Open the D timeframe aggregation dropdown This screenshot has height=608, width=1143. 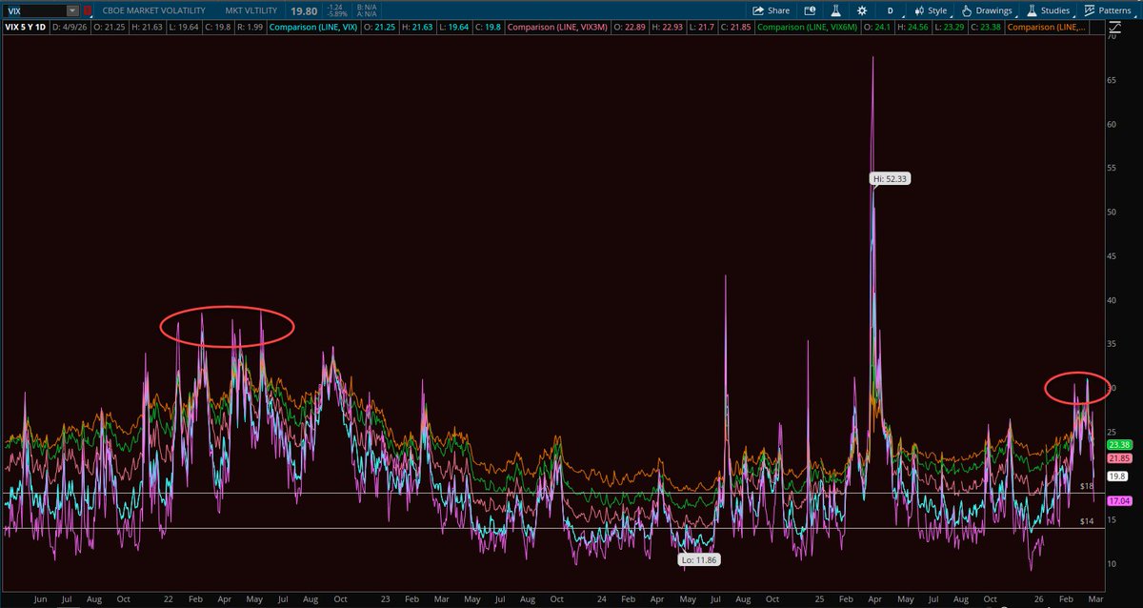coord(890,10)
